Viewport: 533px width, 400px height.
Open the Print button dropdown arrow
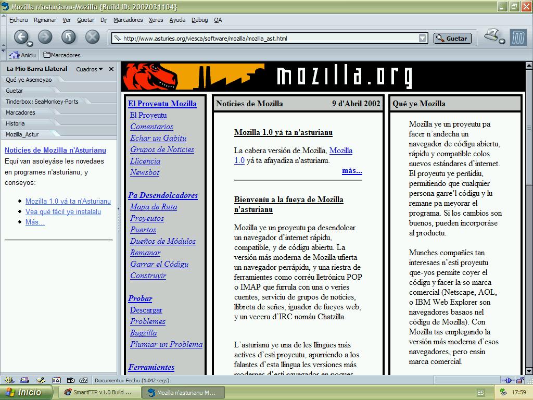(x=502, y=42)
